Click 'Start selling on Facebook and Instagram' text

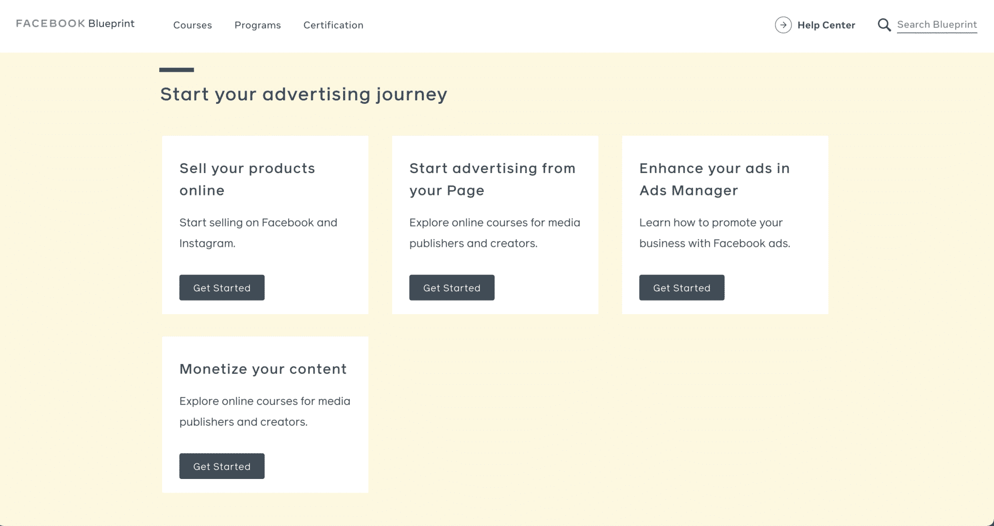(258, 233)
